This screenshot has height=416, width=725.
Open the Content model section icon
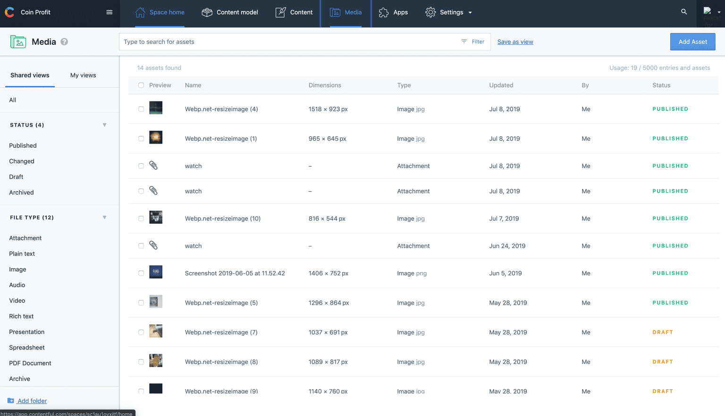(x=206, y=12)
